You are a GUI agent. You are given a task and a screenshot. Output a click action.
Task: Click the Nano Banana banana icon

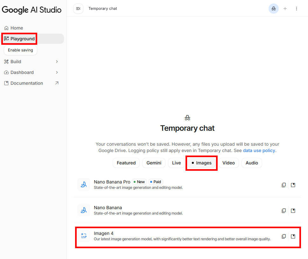[x=84, y=210]
